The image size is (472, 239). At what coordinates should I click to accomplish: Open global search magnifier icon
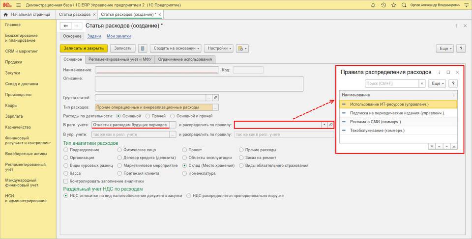coord(404,5)
